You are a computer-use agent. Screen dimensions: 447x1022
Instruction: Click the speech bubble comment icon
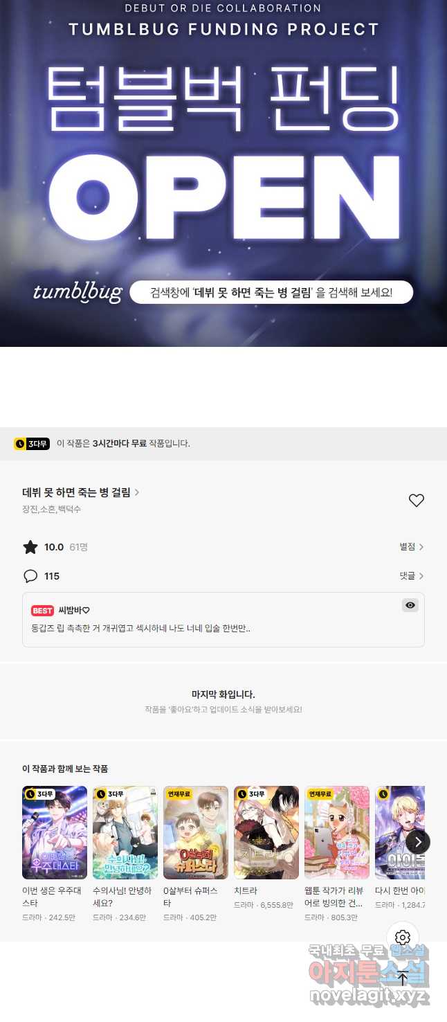(30, 576)
